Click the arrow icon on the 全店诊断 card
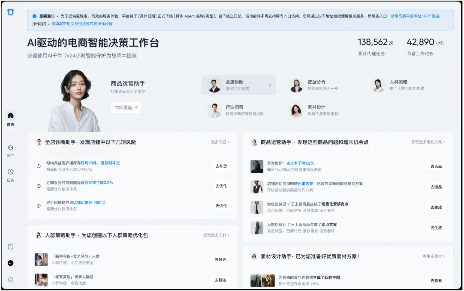This screenshot has height=291, width=464. tap(269, 85)
